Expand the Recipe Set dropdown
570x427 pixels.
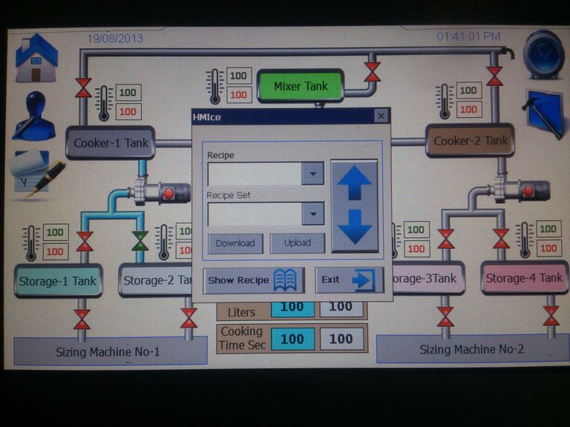[x=313, y=214]
